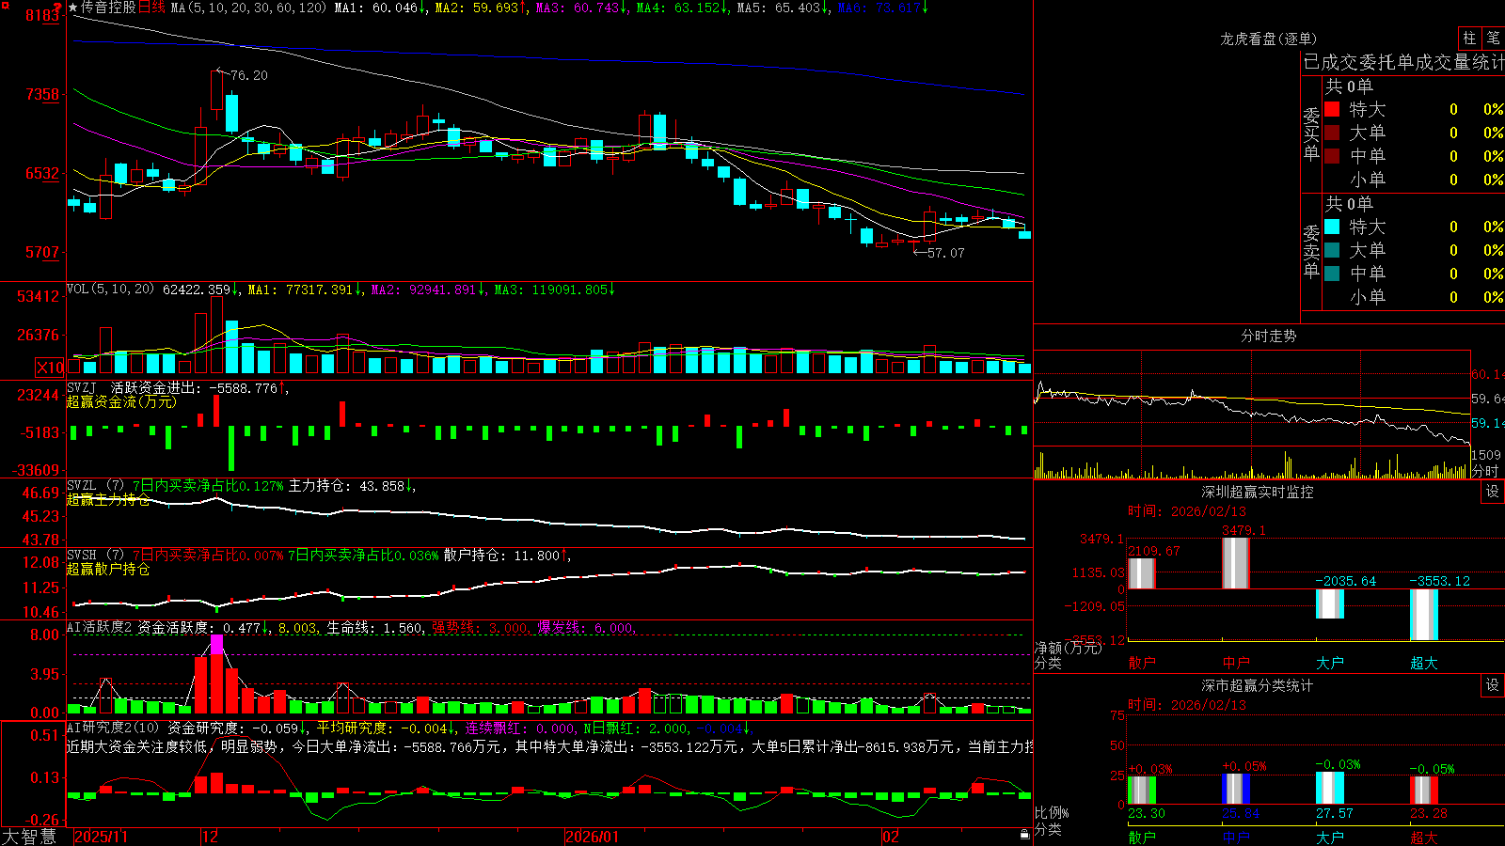Click MA6: 73.617 value
This screenshot has height=846, width=1505.
coord(883,8)
